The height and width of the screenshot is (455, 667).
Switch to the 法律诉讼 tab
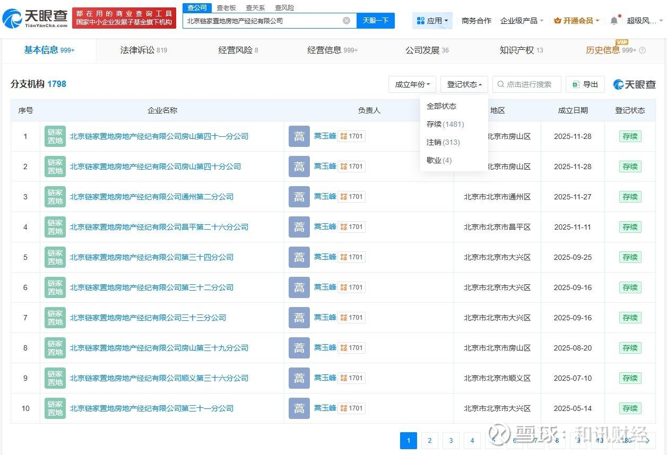143,50
